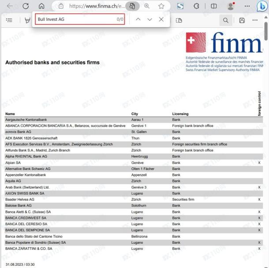Open the browser home page icon

pyautogui.click(x=41, y=6)
